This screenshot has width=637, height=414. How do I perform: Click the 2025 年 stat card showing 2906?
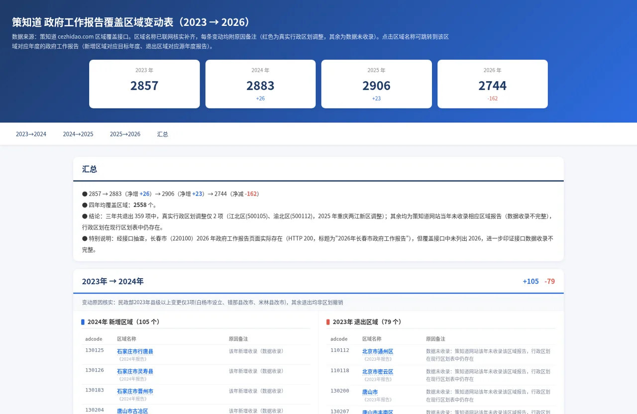tap(376, 84)
